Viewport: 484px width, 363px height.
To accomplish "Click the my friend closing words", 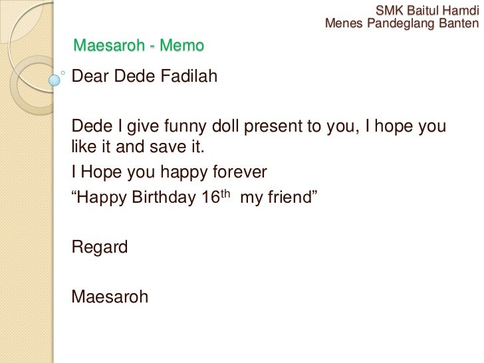I will coord(279,197).
